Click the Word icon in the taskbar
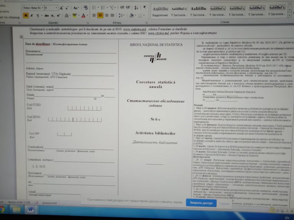Screen dimensions: 294x220 [30, 210]
